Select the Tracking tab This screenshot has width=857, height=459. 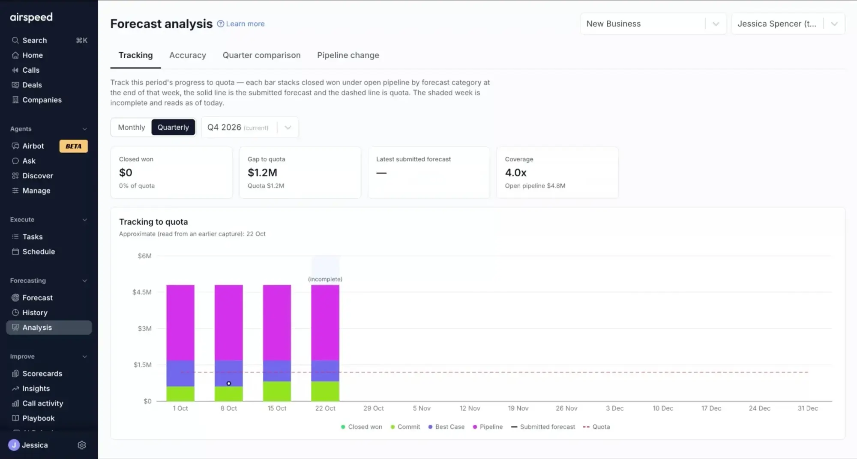coord(135,55)
